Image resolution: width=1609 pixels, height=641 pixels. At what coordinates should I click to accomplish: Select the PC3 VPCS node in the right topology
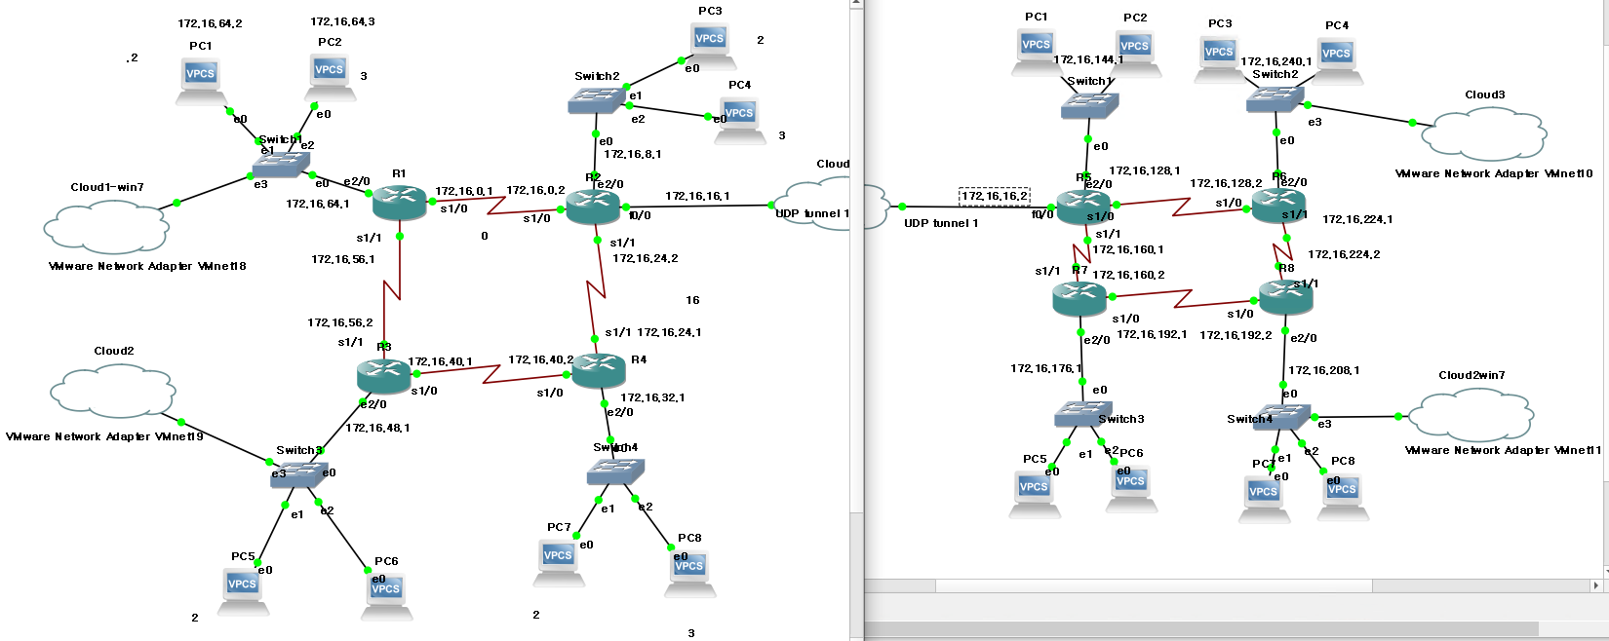(x=1220, y=59)
